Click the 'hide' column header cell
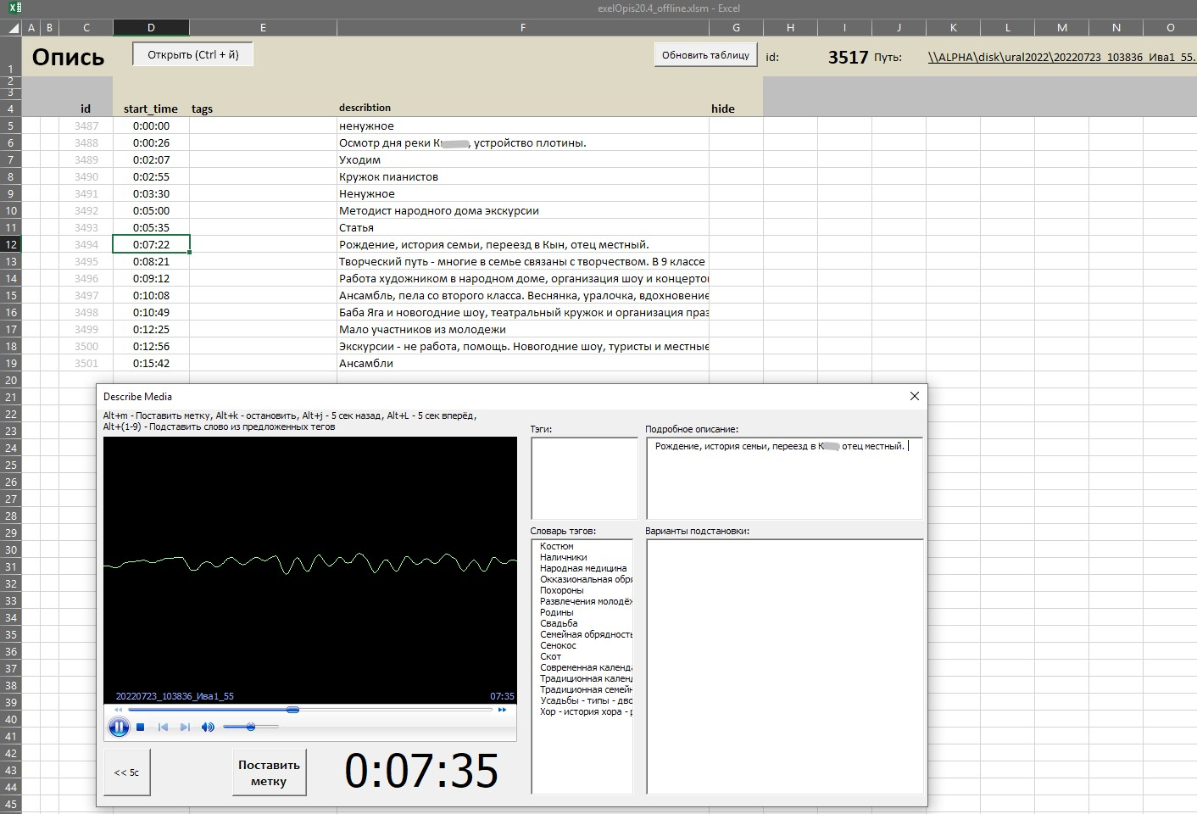The width and height of the screenshot is (1197, 814). [736, 109]
